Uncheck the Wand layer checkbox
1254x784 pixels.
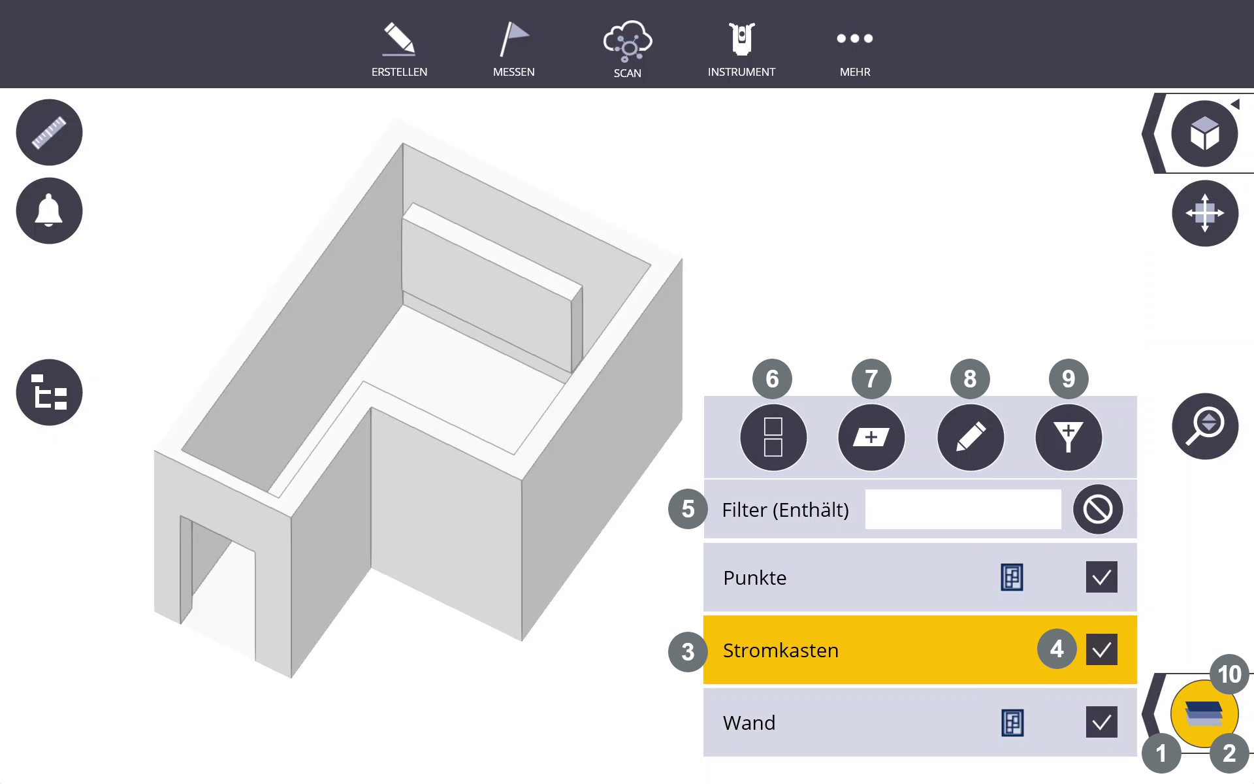pyautogui.click(x=1101, y=723)
